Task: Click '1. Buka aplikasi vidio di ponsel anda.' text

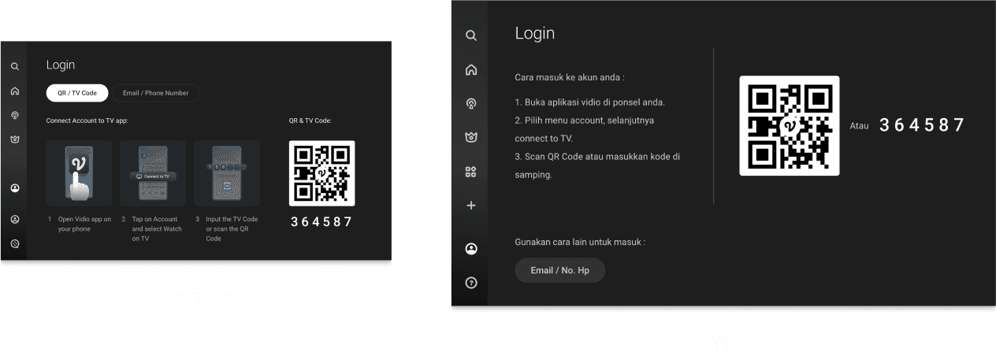Action: coord(590,102)
